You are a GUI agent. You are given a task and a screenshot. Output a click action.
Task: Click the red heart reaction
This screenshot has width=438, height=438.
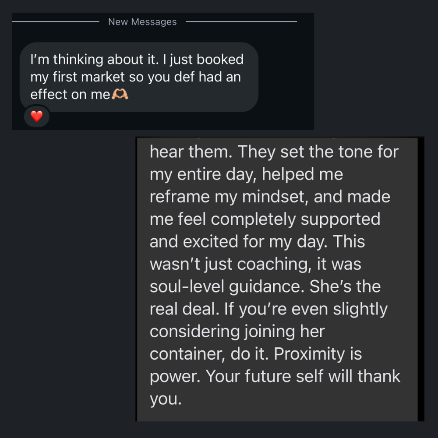(37, 116)
